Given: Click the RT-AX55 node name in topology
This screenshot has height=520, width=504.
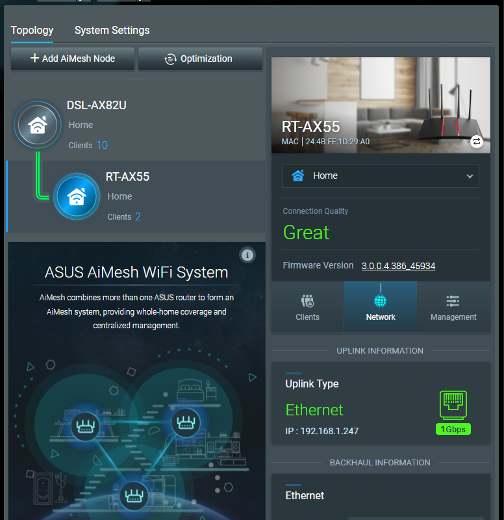Looking at the screenshot, I should (127, 176).
